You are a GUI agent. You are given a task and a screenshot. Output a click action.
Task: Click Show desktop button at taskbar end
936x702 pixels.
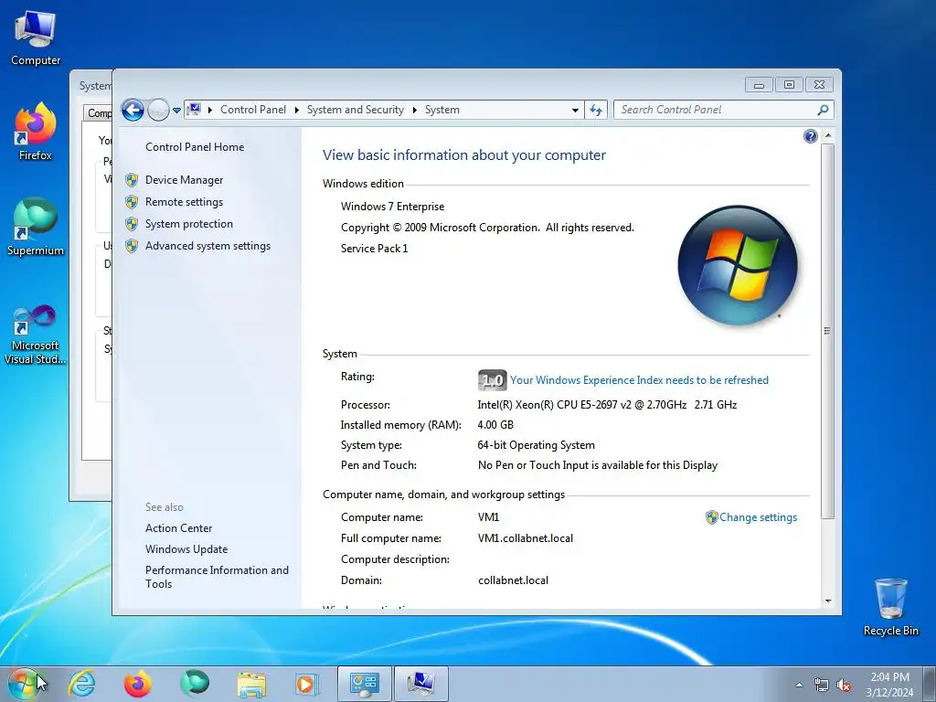point(930,684)
